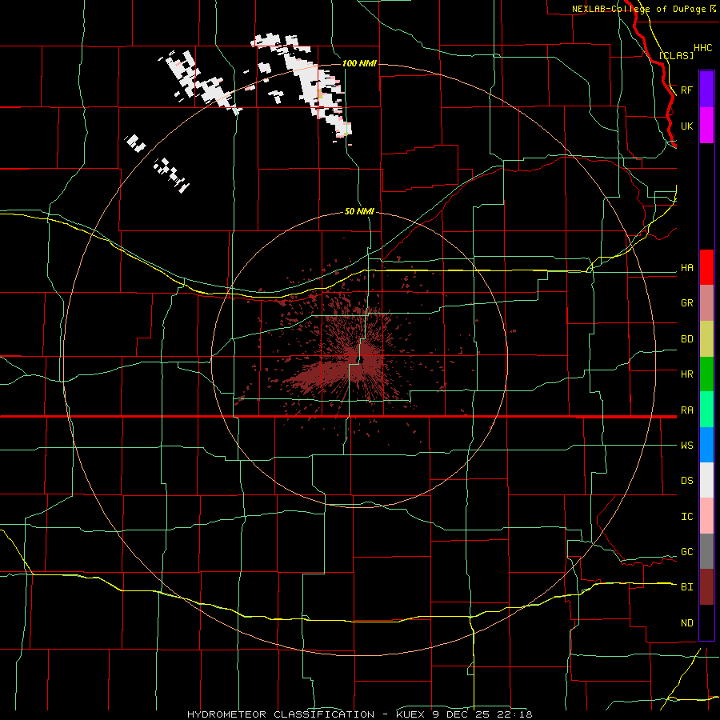Click the GC legend label
Viewport: 720px width, 720px height.
point(686,552)
